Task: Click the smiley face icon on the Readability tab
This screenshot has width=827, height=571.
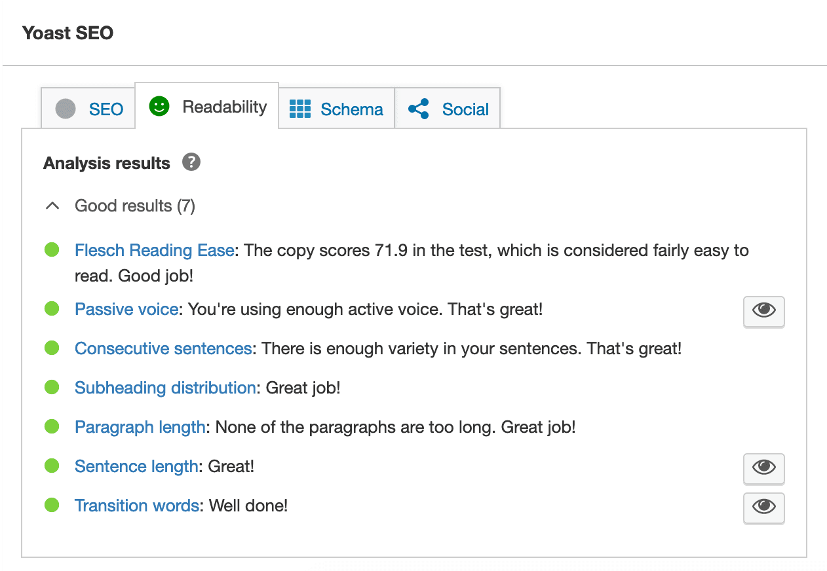Action: tap(159, 107)
